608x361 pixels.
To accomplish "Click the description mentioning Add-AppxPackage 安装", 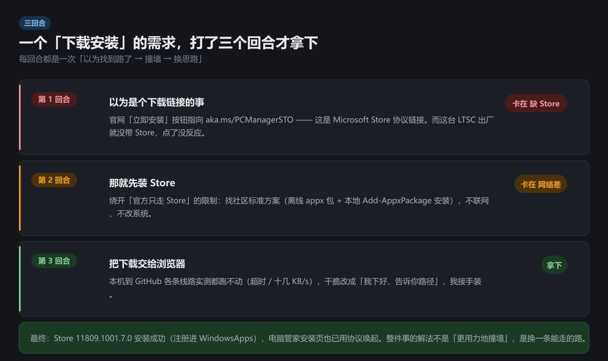I will click(x=299, y=207).
